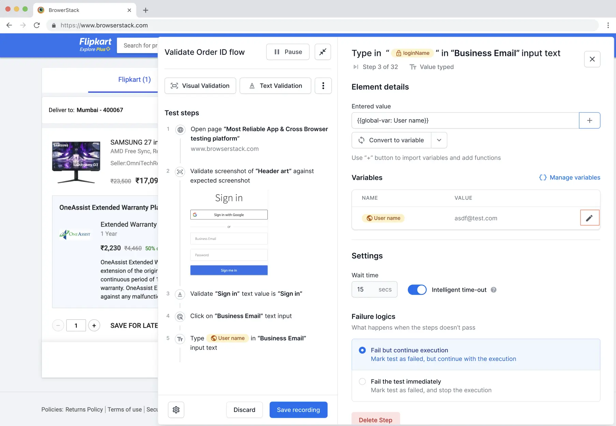
Task: Click the collapse recorder panel icon
Action: click(322, 52)
